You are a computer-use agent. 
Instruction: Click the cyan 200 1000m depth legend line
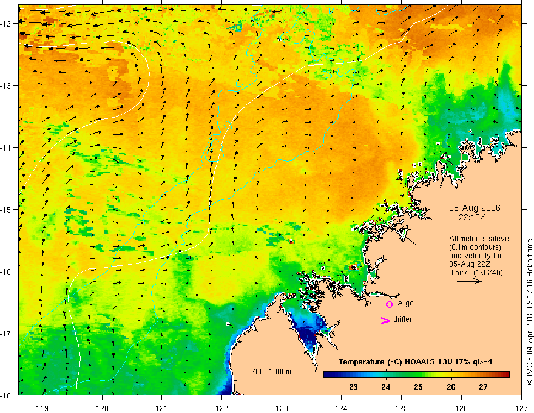pos(263,378)
